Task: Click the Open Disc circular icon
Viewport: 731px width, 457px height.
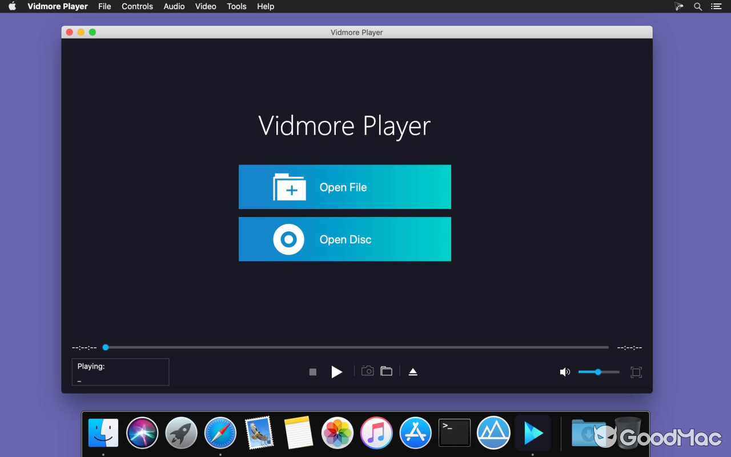Action: 288,239
